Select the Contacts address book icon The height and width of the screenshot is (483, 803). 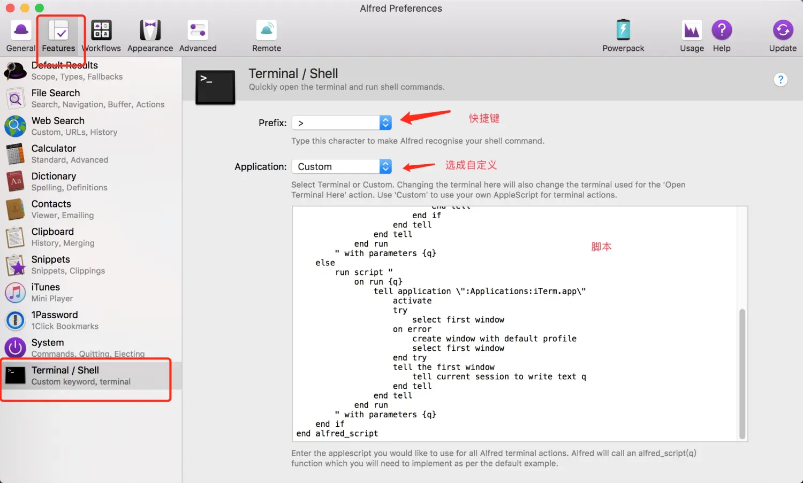pyautogui.click(x=15, y=210)
